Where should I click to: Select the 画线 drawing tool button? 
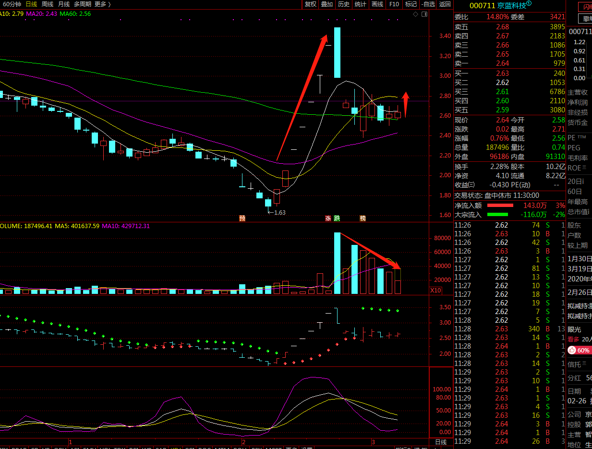click(x=377, y=4)
